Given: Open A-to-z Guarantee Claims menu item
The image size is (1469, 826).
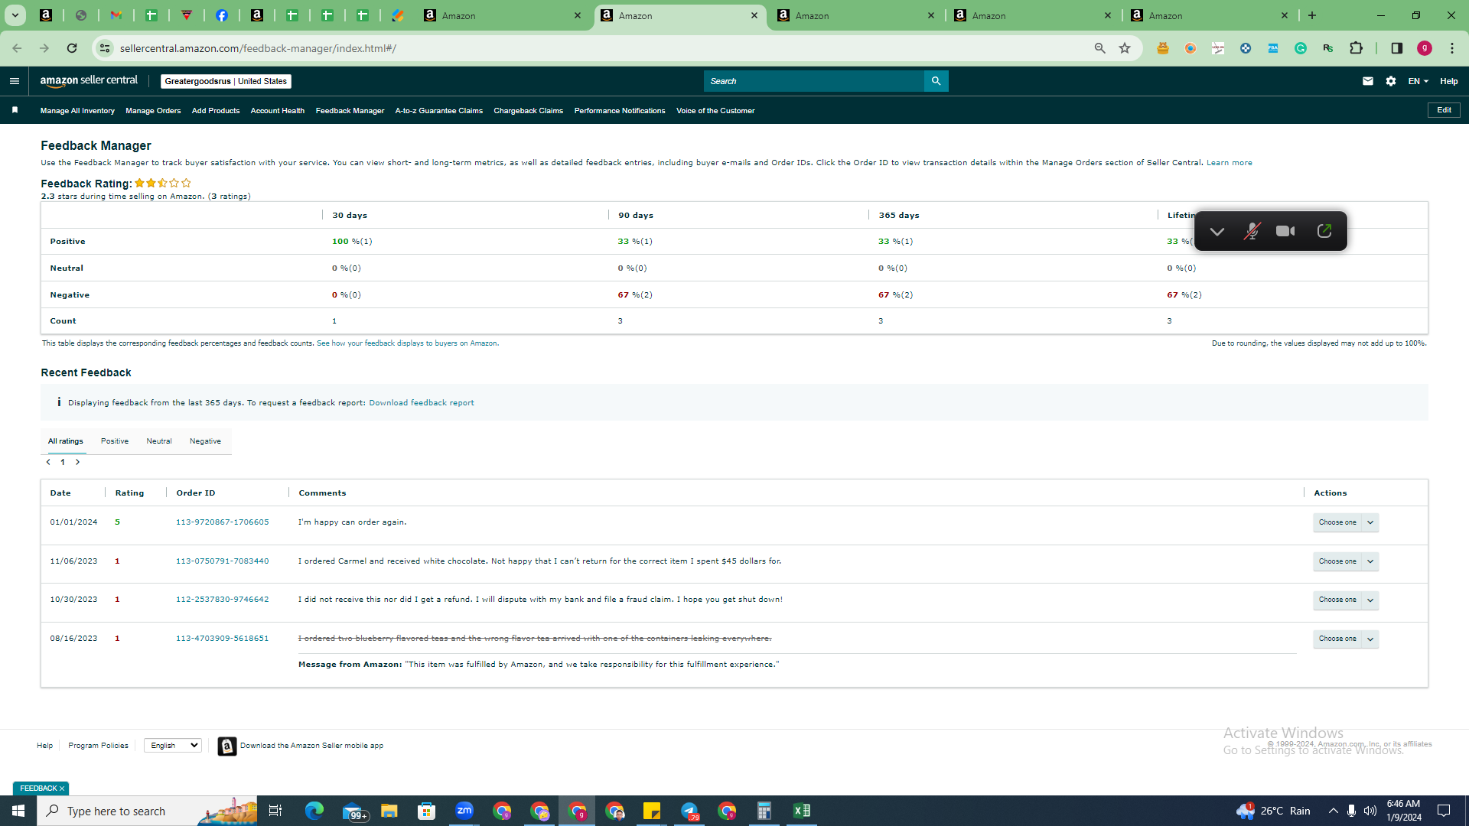Looking at the screenshot, I should point(439,111).
